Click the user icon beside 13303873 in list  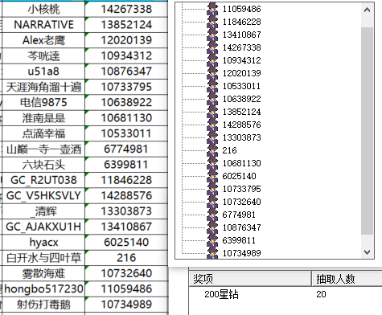click(212, 137)
